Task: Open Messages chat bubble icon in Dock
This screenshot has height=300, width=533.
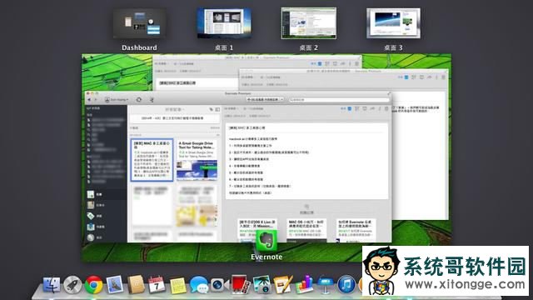Action: coord(199,284)
